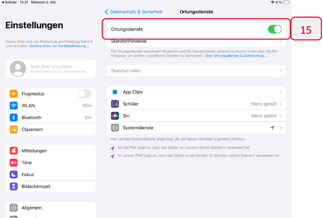The image size is (323, 218).
Task: Tap the Bildschirmzeit hourglass icon
Action: 14,186
